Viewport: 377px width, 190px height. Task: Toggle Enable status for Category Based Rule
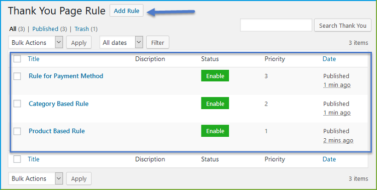pos(215,103)
